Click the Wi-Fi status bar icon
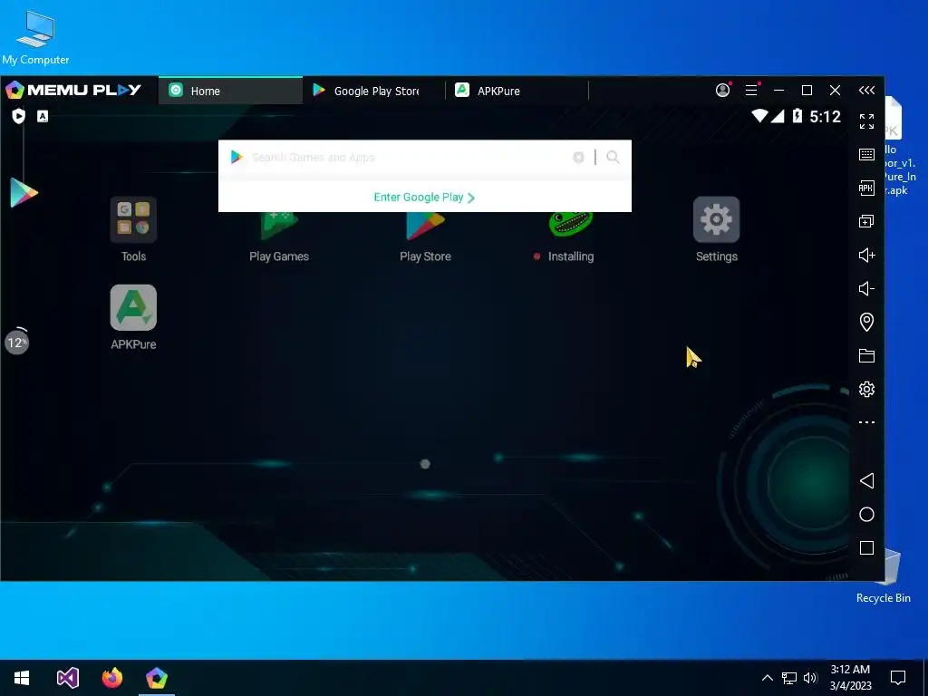This screenshot has width=928, height=696. point(759,116)
